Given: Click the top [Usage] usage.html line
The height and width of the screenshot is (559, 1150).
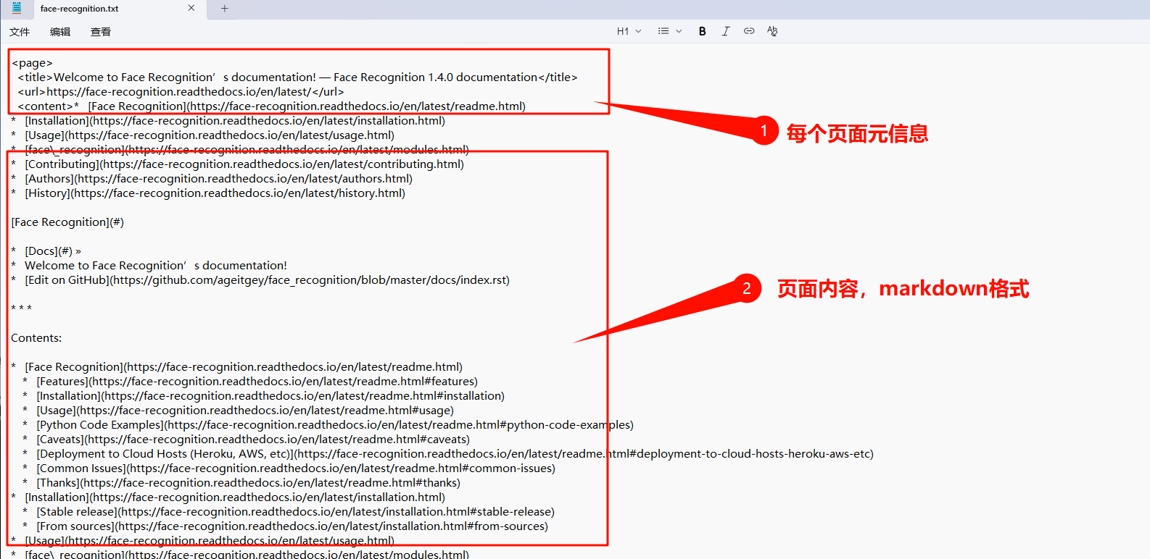Looking at the screenshot, I should [202, 135].
